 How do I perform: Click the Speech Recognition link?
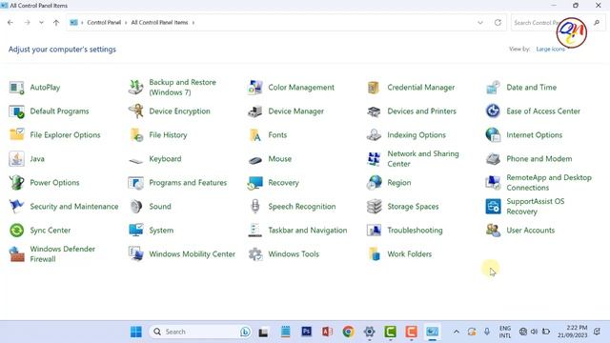pos(301,207)
